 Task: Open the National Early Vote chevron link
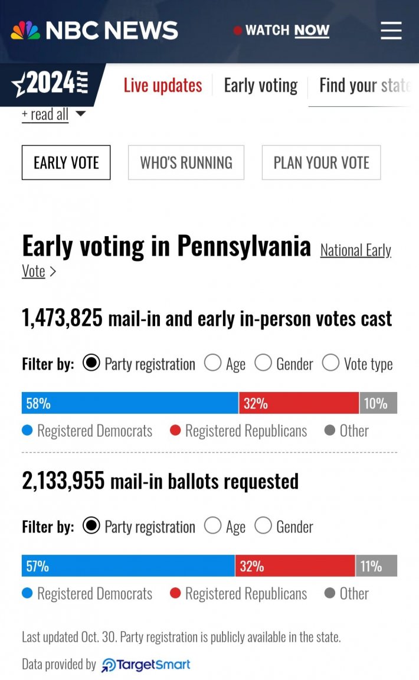(53, 272)
